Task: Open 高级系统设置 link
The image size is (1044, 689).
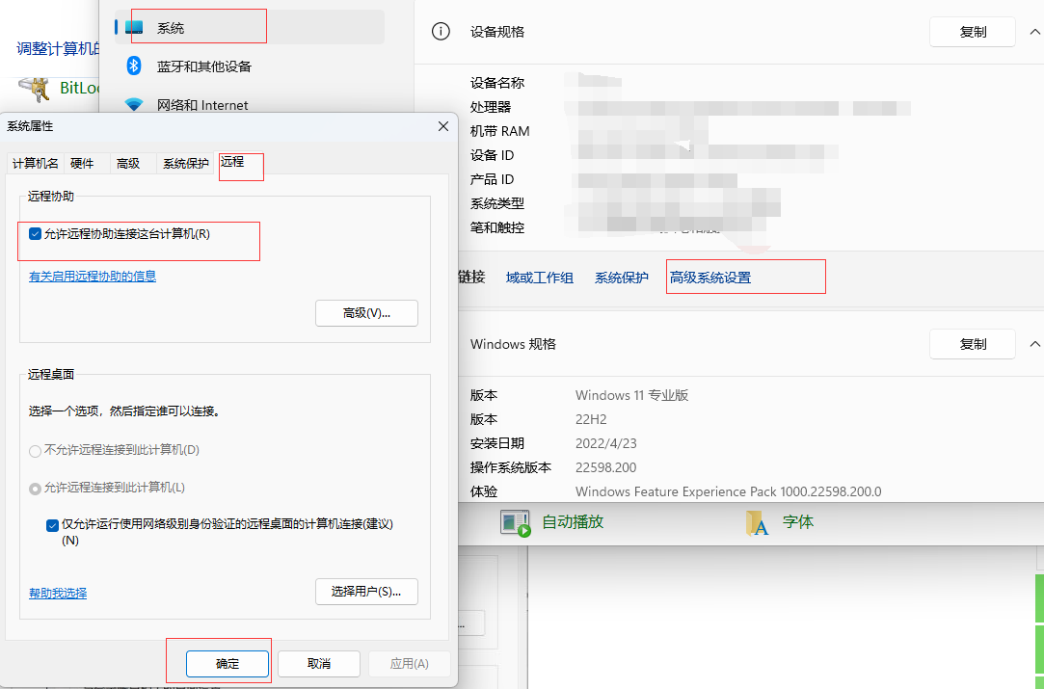Action: [x=710, y=278]
